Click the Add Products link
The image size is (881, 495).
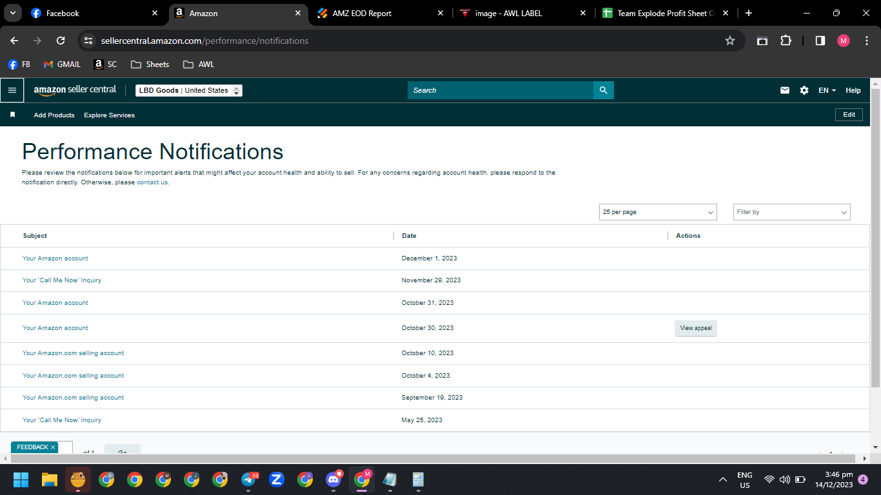pos(54,115)
